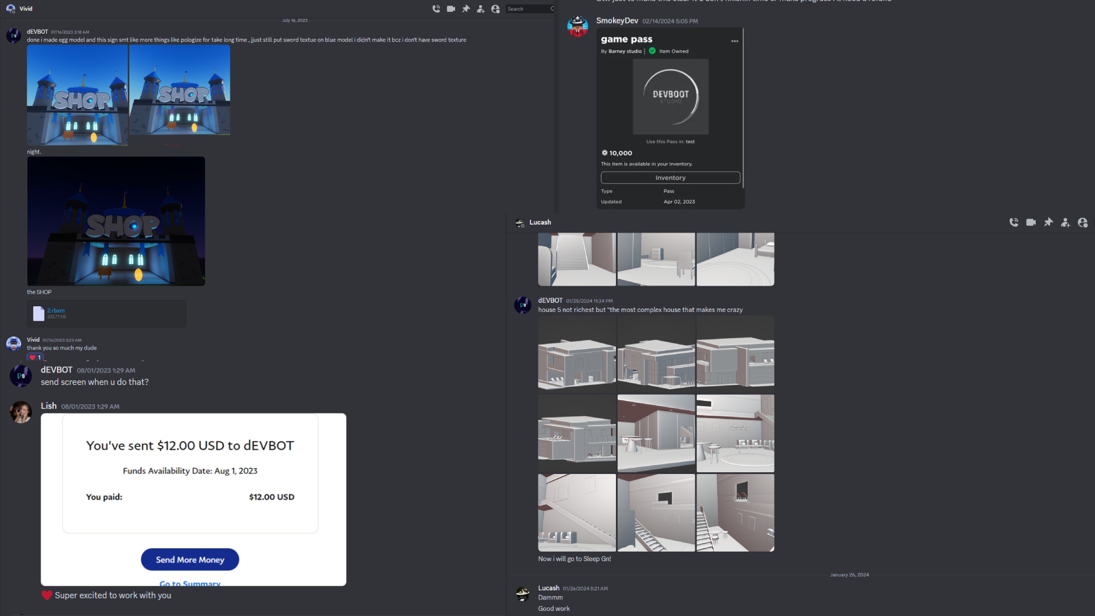Click Lucash username above Dammm

549,588
